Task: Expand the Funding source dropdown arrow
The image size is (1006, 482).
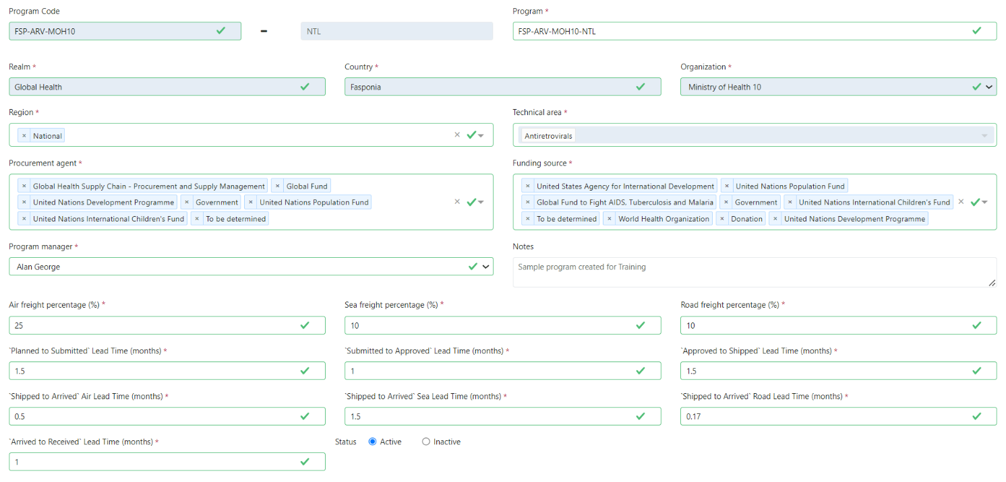Action: point(985,202)
